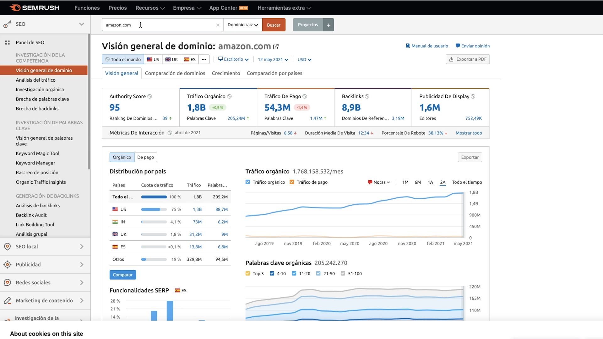Open App Center in top navigation
603x339 pixels.
pyautogui.click(x=228, y=8)
